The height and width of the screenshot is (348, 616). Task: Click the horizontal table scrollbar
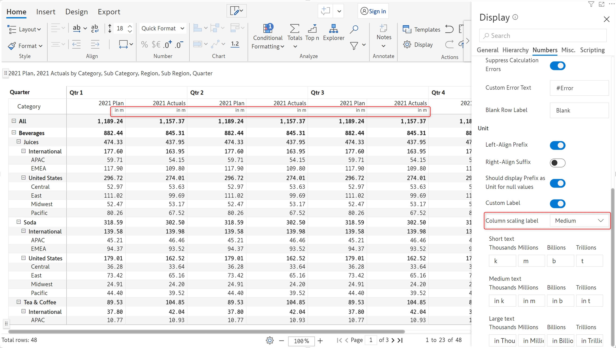[x=206, y=331]
